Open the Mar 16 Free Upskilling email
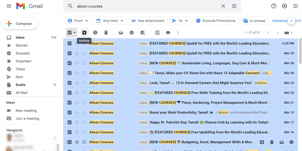The width and height of the screenshot is (302, 151). point(181,132)
